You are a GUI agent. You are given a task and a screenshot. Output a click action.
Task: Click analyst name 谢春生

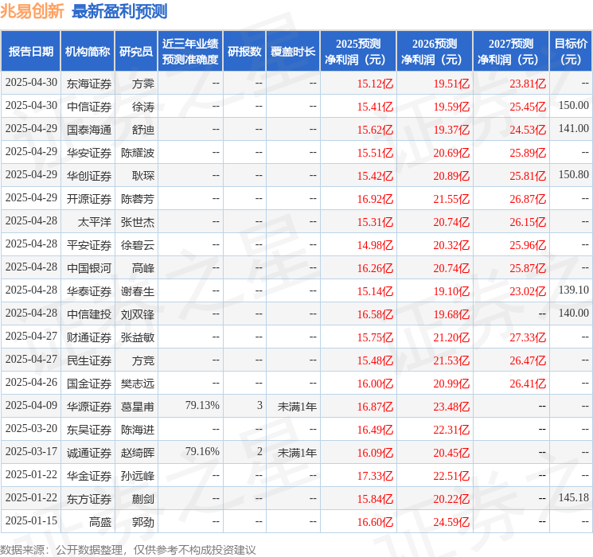point(138,291)
